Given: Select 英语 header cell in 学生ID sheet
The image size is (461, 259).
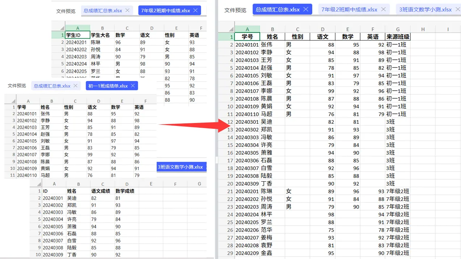Looking at the screenshot, I should pyautogui.click(x=197, y=35).
